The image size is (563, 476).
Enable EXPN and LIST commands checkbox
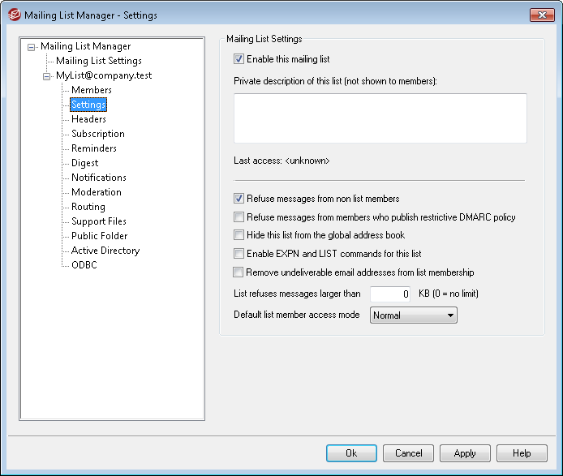click(239, 254)
